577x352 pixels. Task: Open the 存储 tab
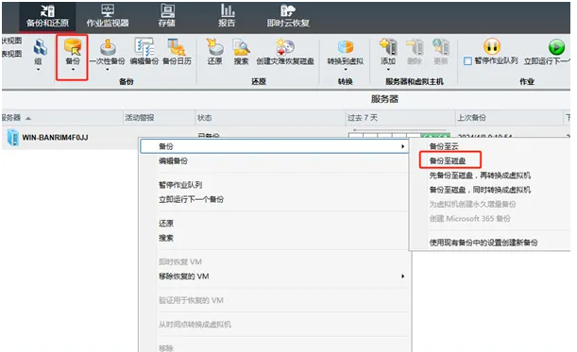coord(167,16)
